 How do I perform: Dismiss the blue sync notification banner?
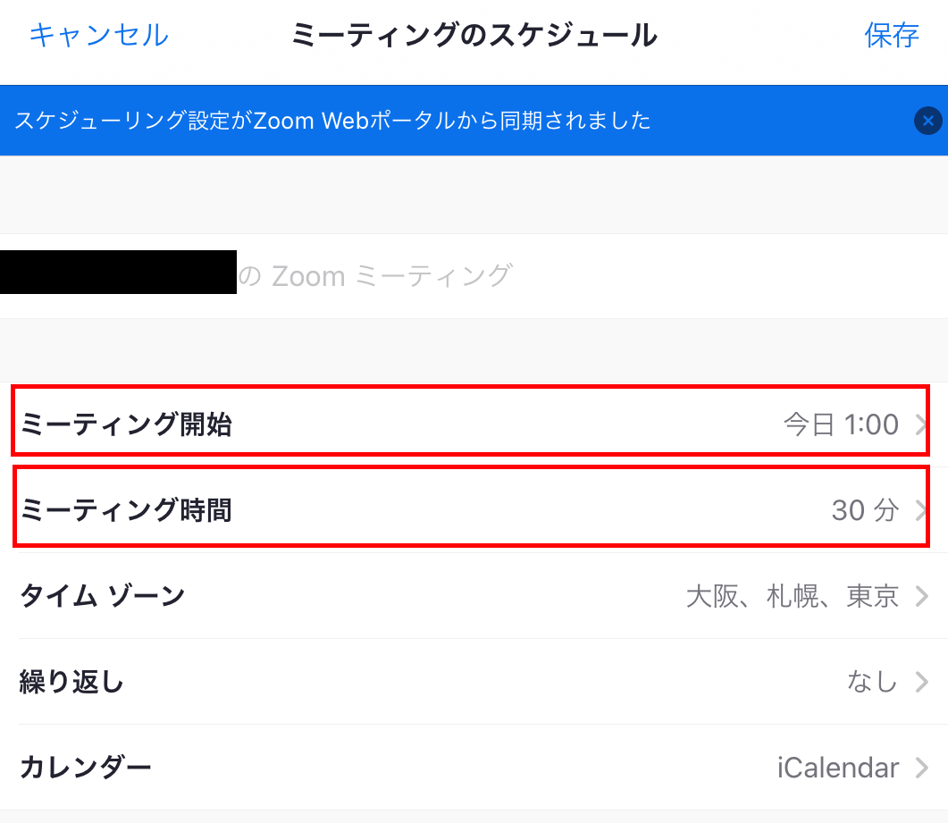(x=927, y=120)
